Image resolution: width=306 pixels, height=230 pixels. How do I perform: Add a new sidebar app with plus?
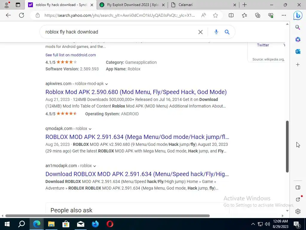click(298, 65)
